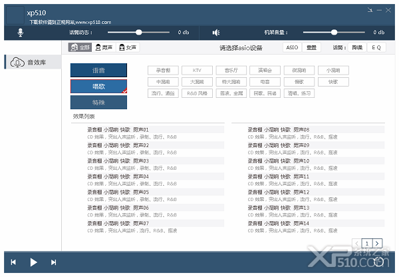Go to previous page of effects
Screen dimensions: 399x277
point(356,243)
